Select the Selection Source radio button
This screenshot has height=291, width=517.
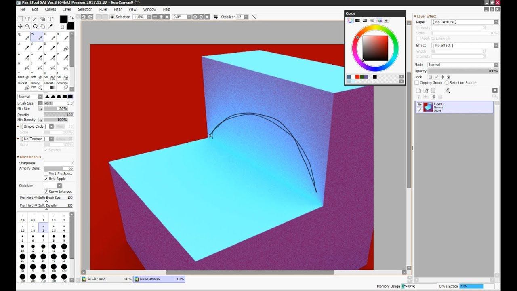coord(447,83)
